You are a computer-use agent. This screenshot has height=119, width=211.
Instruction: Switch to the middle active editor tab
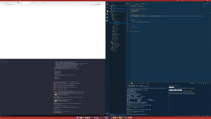tap(137, 4)
